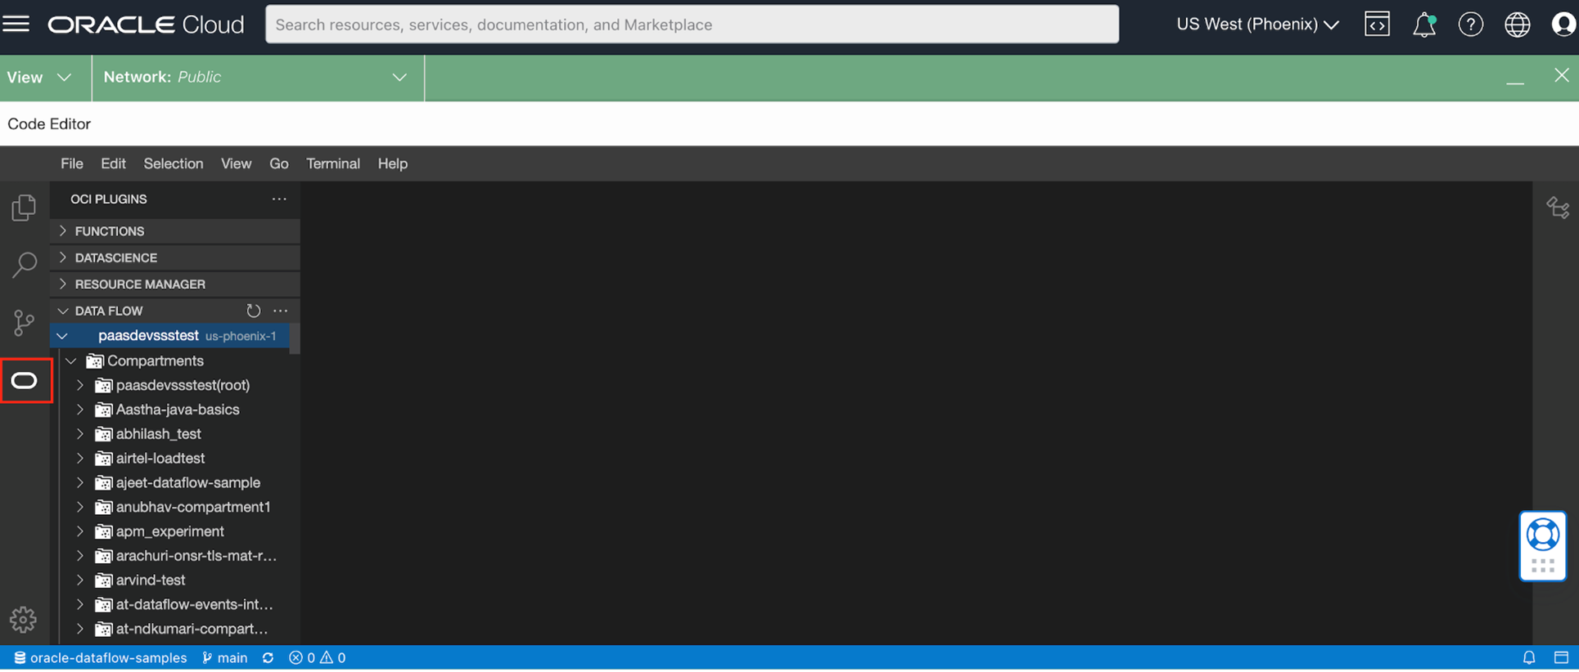Select the OCI plugins oval icon

point(25,380)
